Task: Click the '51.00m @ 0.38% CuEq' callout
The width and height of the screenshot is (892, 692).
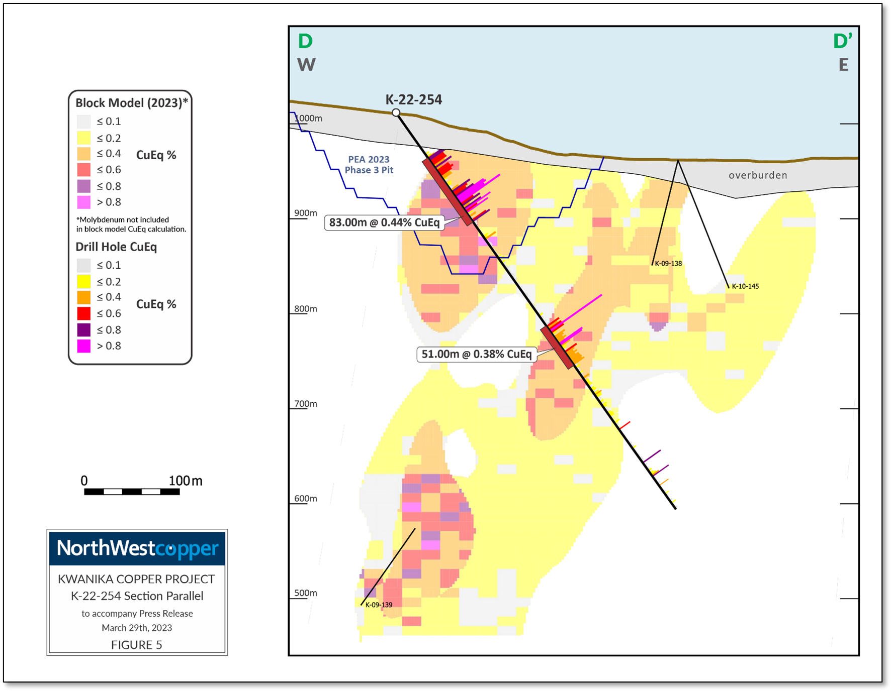Action: pos(477,354)
